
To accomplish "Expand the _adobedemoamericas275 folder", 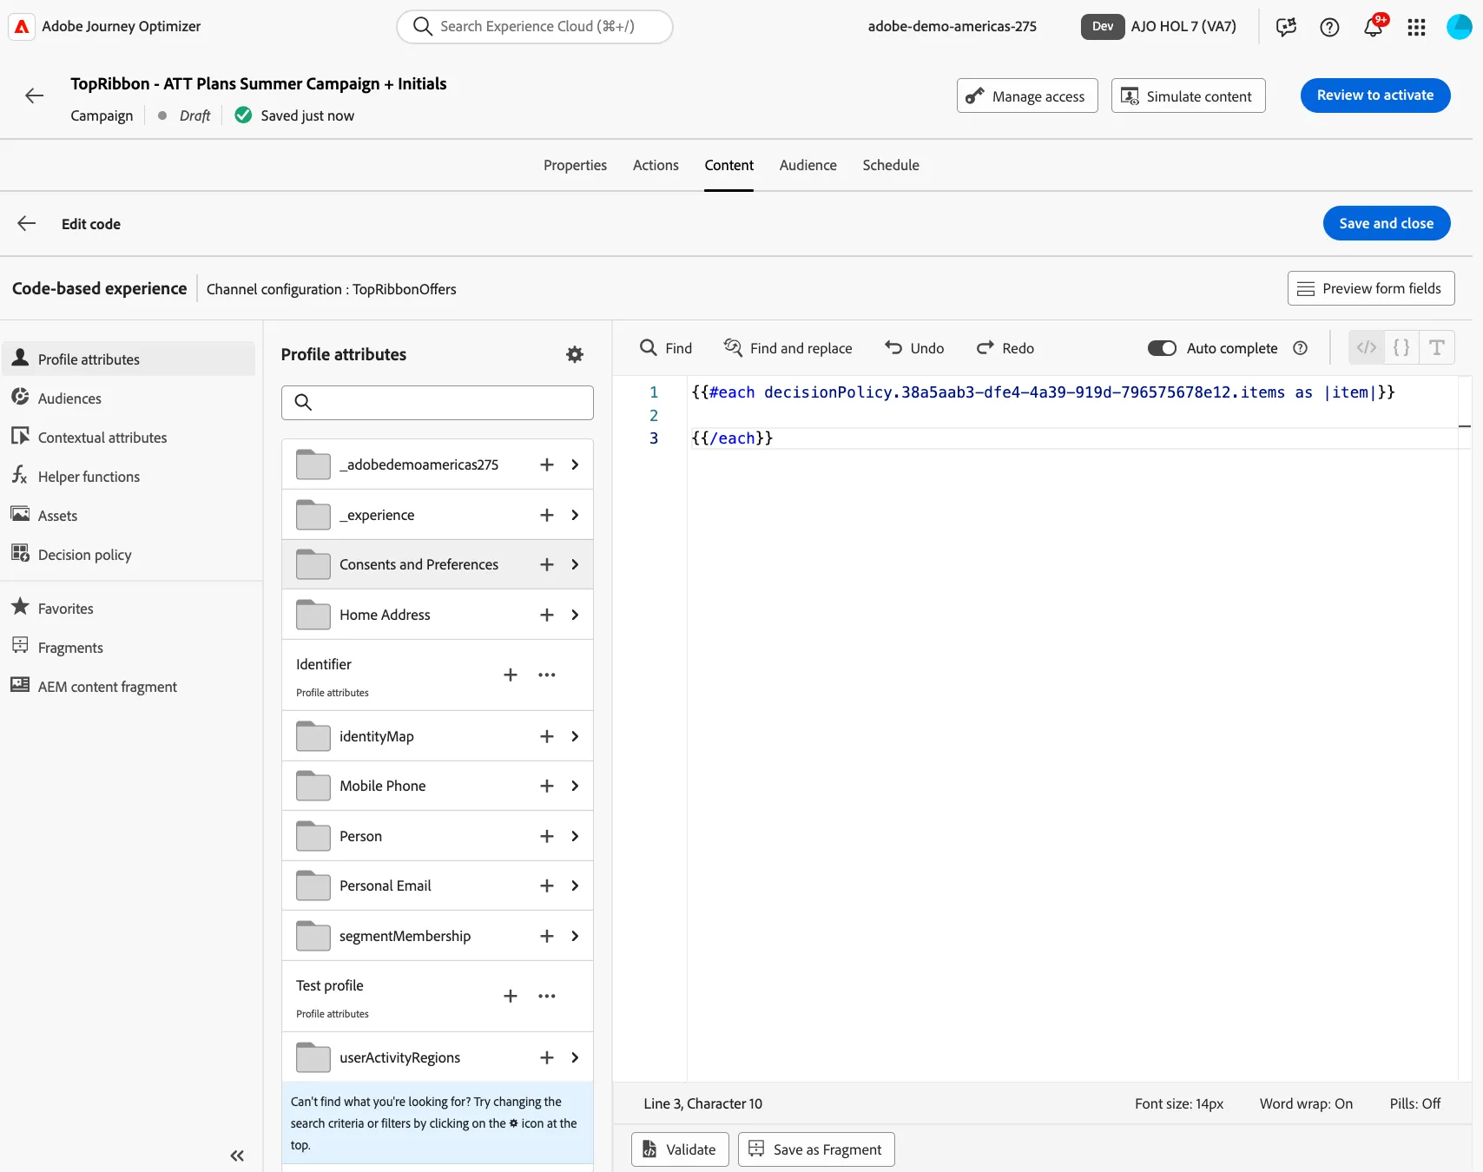I will click(x=575, y=464).
